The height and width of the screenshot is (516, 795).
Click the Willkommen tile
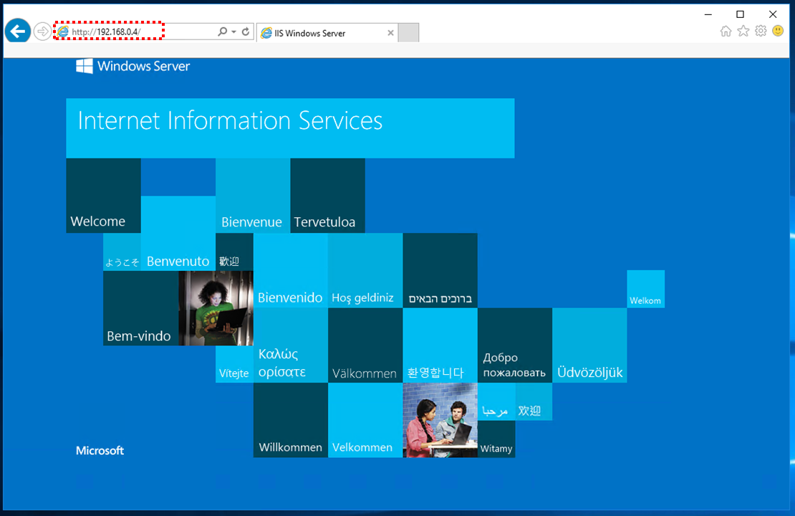[291, 420]
